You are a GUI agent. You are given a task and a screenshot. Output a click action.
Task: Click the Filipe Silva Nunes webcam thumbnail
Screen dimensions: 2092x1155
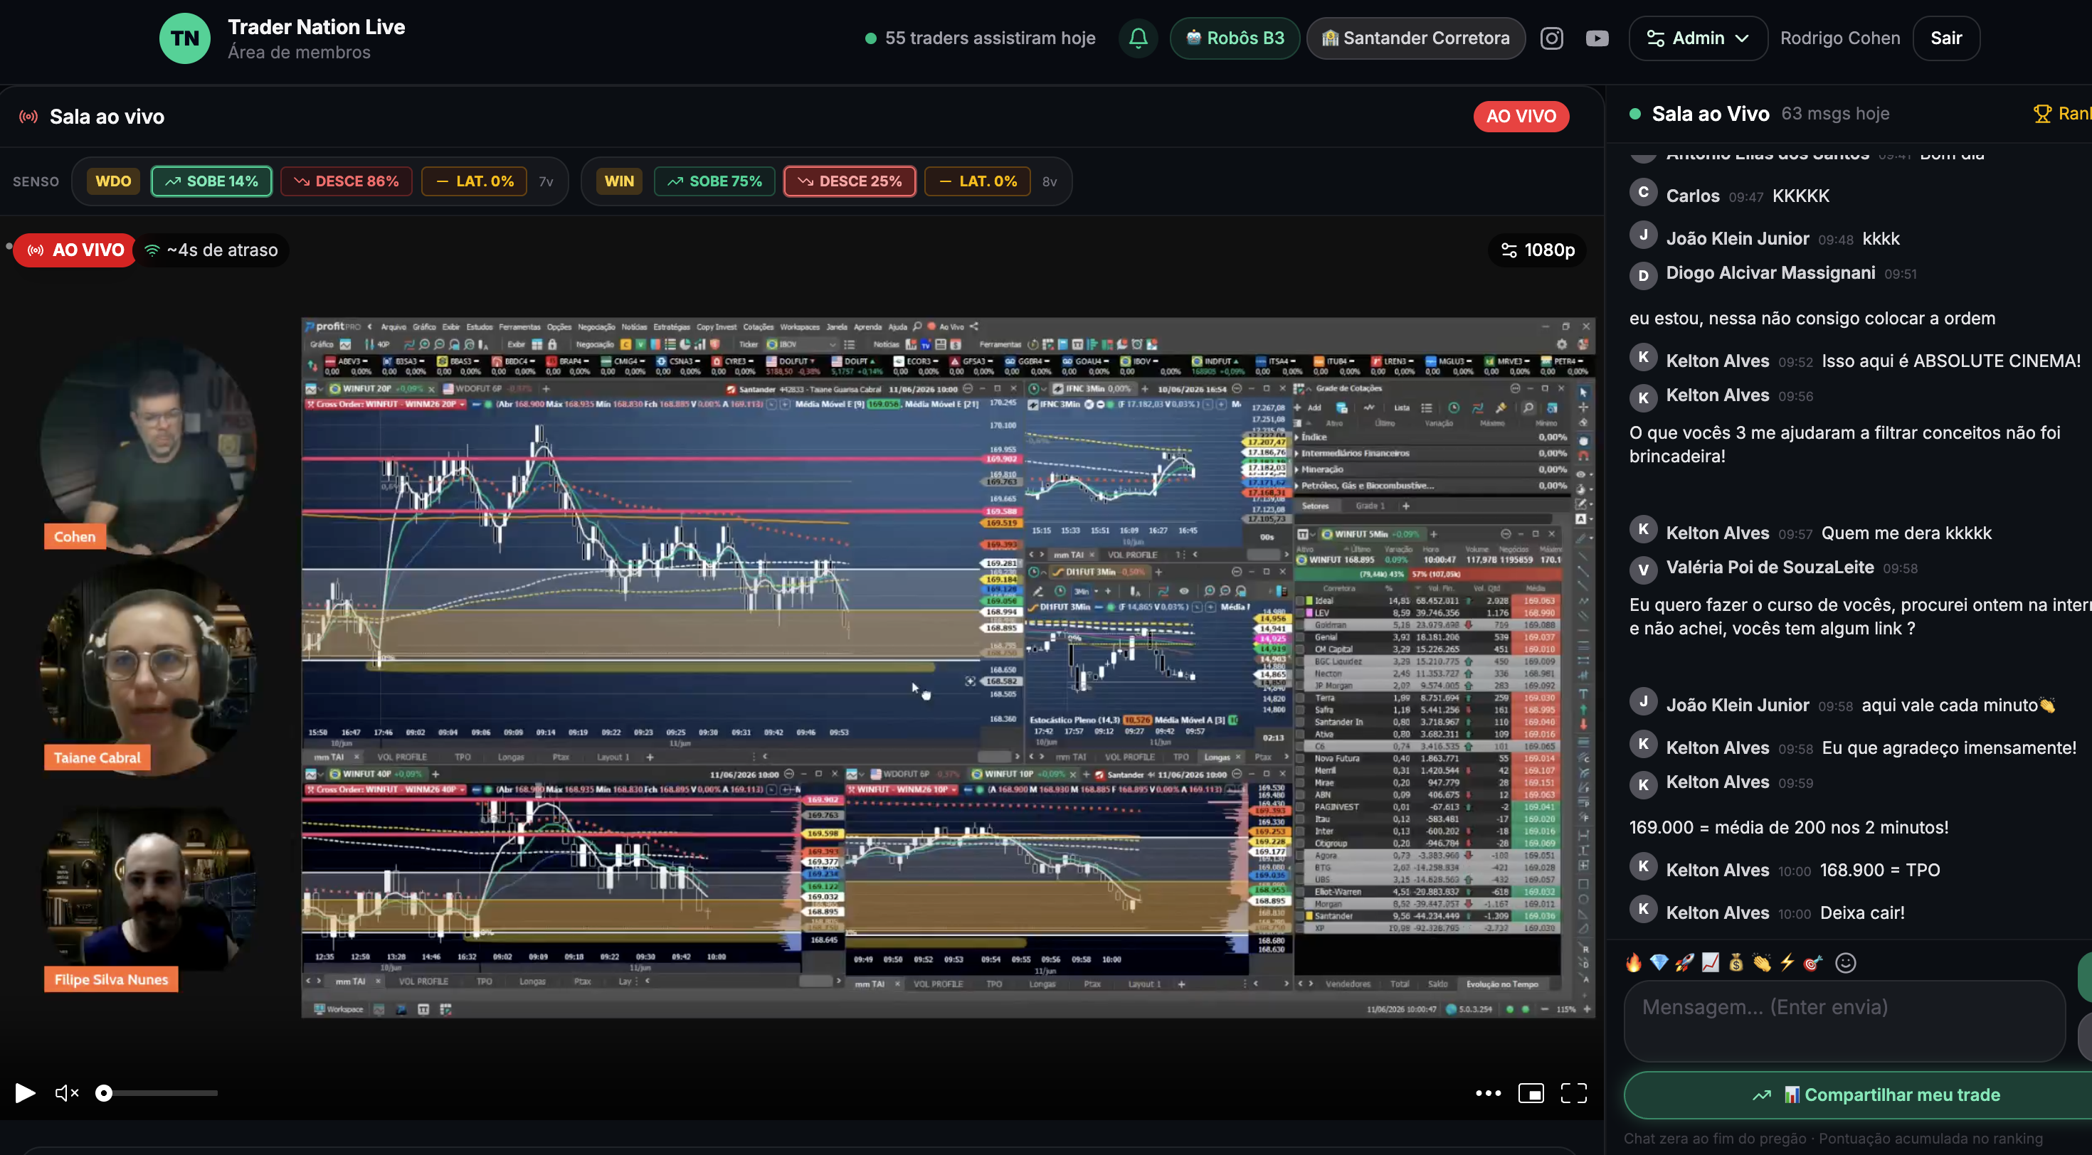coord(148,890)
